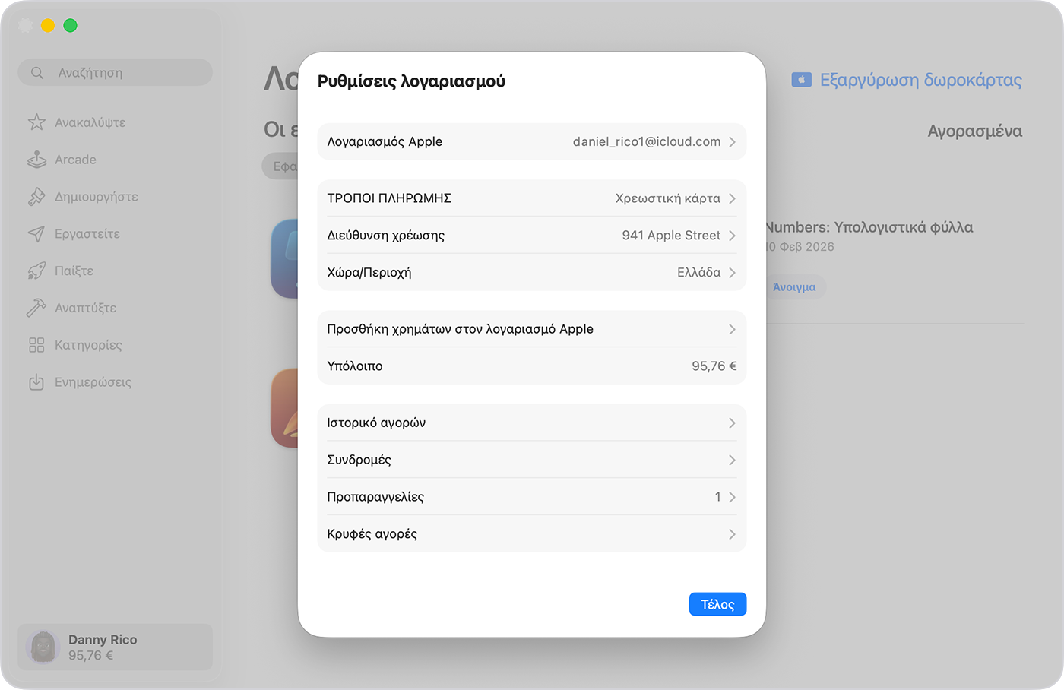
Task: Go to Παίξτε in the sidebar
Action: [74, 271]
